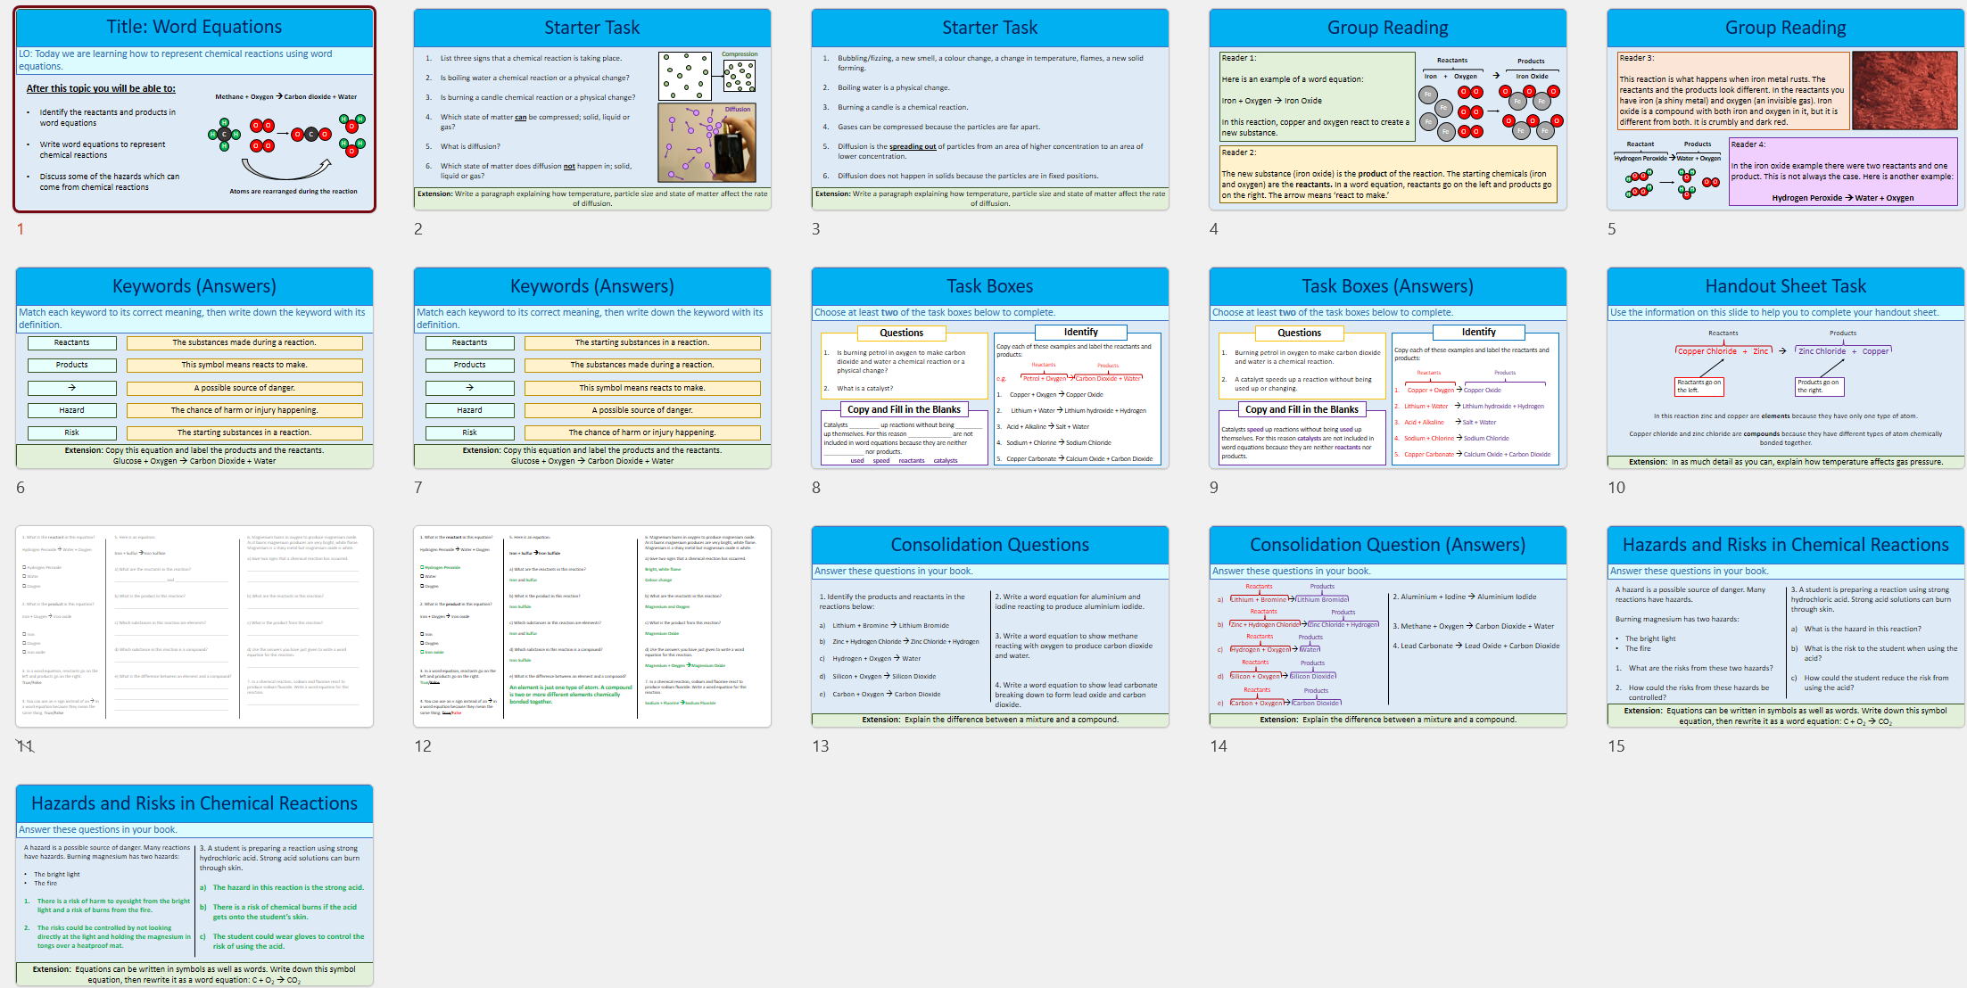Click the red rust image on the Group Reading slide
Screen dimensions: 1967x988
click(1905, 89)
